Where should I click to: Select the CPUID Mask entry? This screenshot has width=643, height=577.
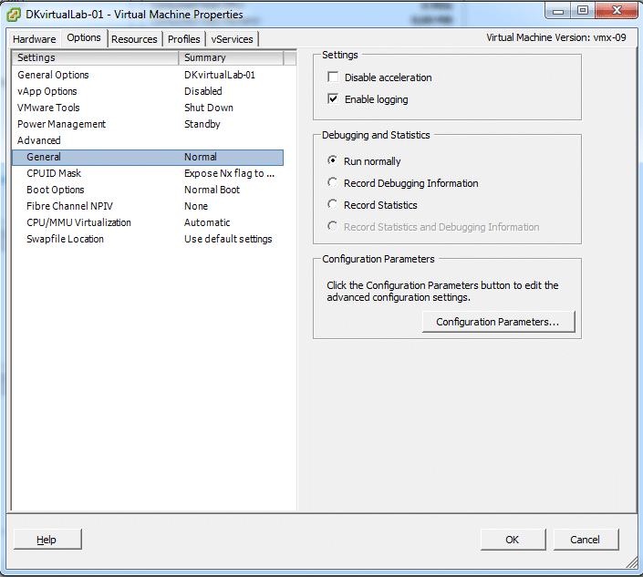pyautogui.click(x=148, y=173)
